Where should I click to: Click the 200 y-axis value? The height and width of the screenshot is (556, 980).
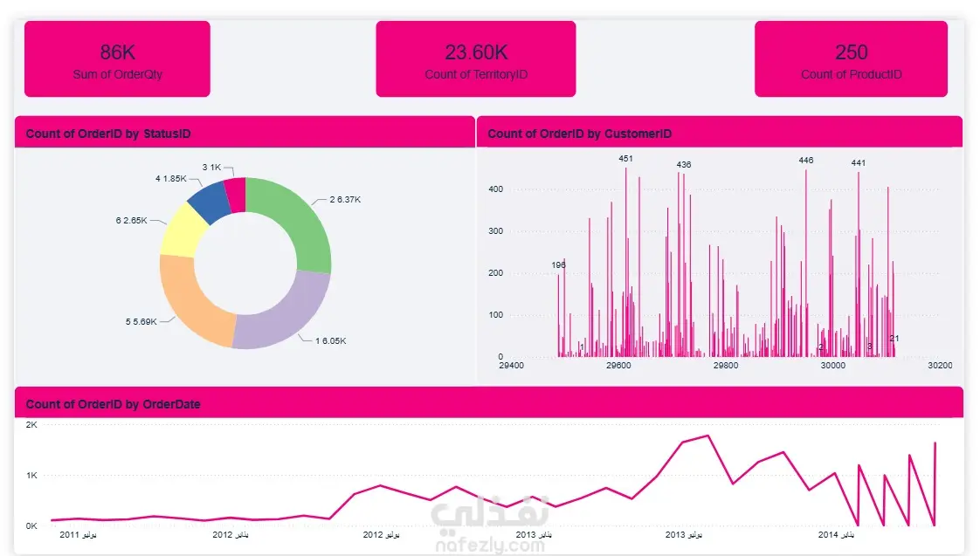495,272
